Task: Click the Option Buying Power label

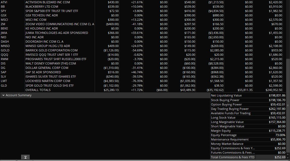Action: coord(226,104)
